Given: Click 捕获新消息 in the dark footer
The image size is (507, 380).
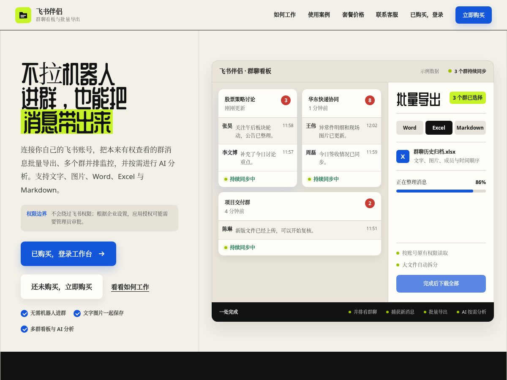Looking at the screenshot, I should 403,312.
